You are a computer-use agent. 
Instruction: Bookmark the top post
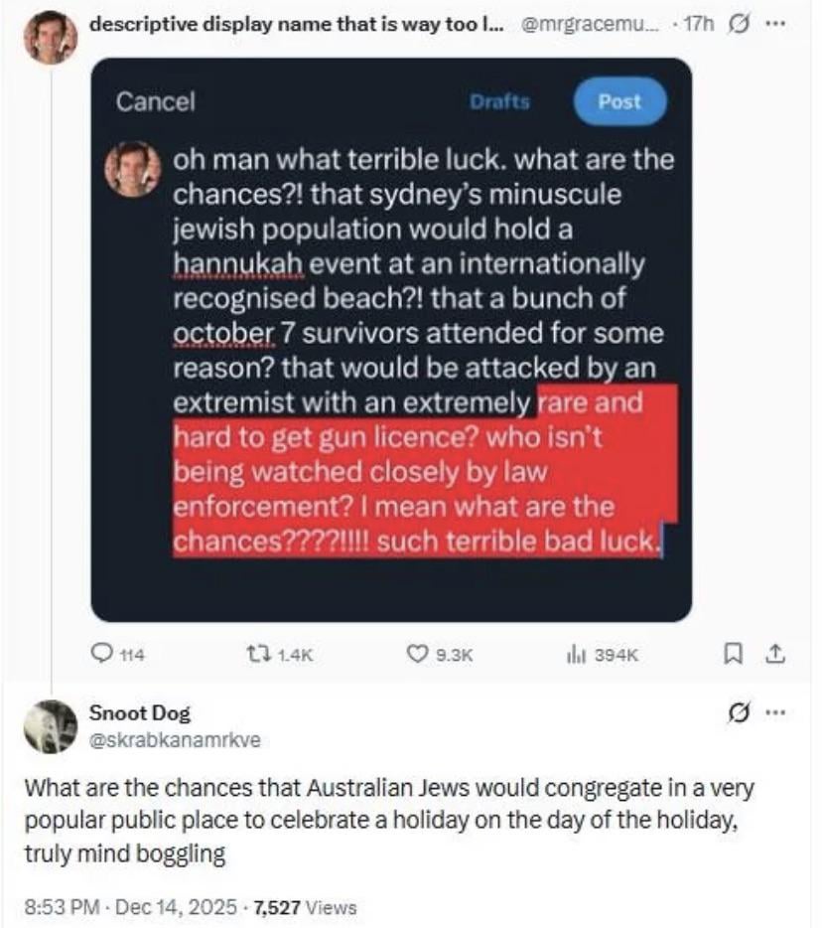point(734,653)
